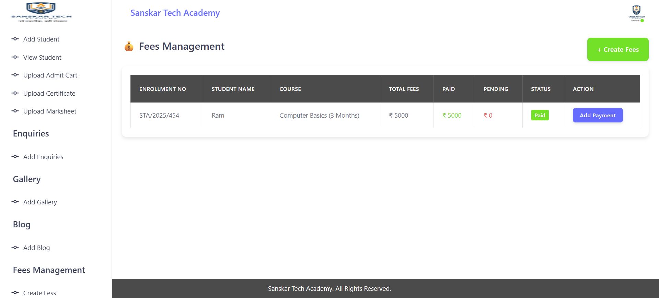Screen dimensions: 659x298
Task: Click the Enquiries section heading
Action: 31,133
